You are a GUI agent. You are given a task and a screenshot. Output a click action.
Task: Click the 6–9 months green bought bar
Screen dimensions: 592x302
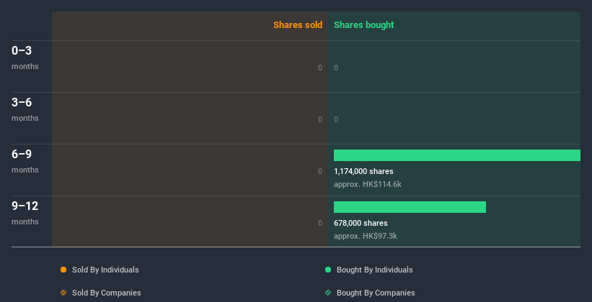click(x=456, y=155)
